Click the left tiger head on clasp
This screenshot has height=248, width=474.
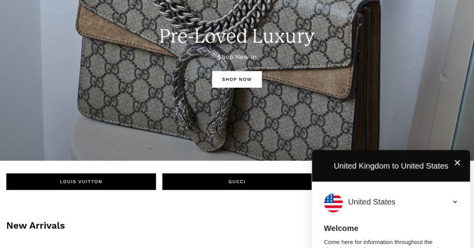click(x=184, y=118)
